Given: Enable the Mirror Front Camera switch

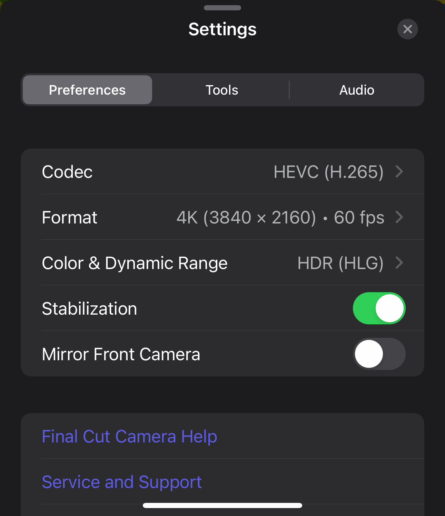Looking at the screenshot, I should [x=379, y=354].
